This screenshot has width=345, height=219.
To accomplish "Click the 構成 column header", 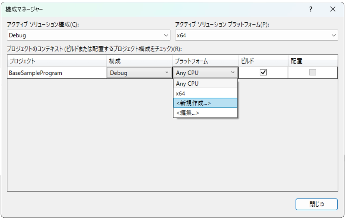I will [139, 61].
